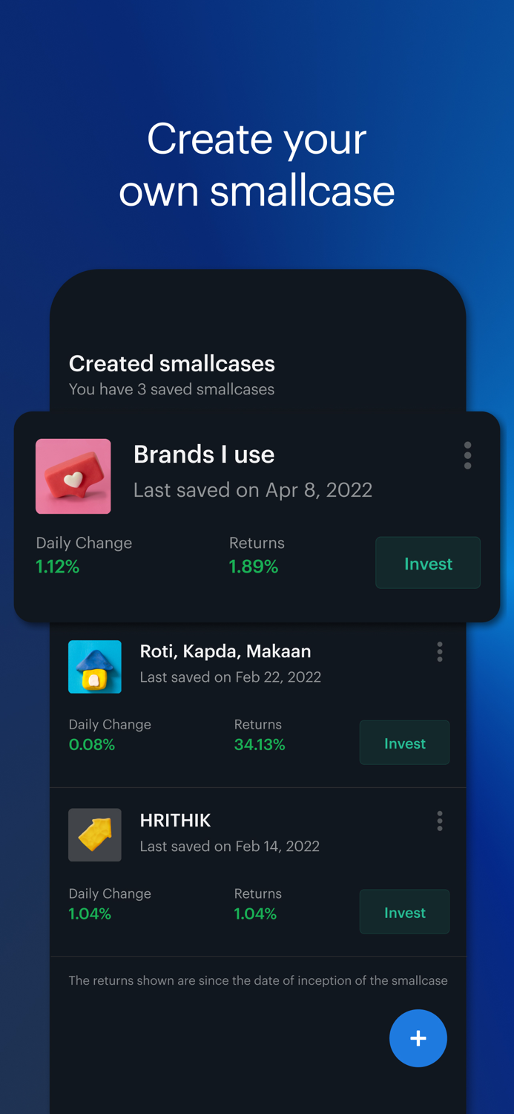The width and height of the screenshot is (514, 1114).
Task: Open the heart notification icon on pink tile
Action: click(73, 476)
